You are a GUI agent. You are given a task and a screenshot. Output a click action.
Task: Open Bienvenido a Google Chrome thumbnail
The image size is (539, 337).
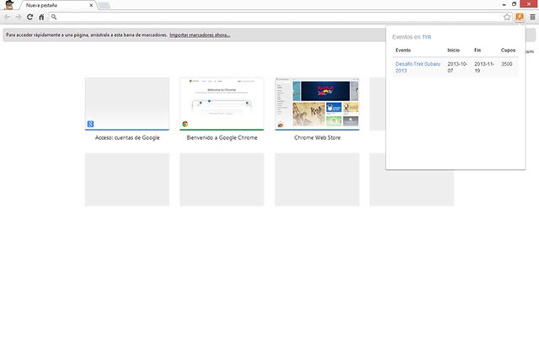click(x=221, y=104)
